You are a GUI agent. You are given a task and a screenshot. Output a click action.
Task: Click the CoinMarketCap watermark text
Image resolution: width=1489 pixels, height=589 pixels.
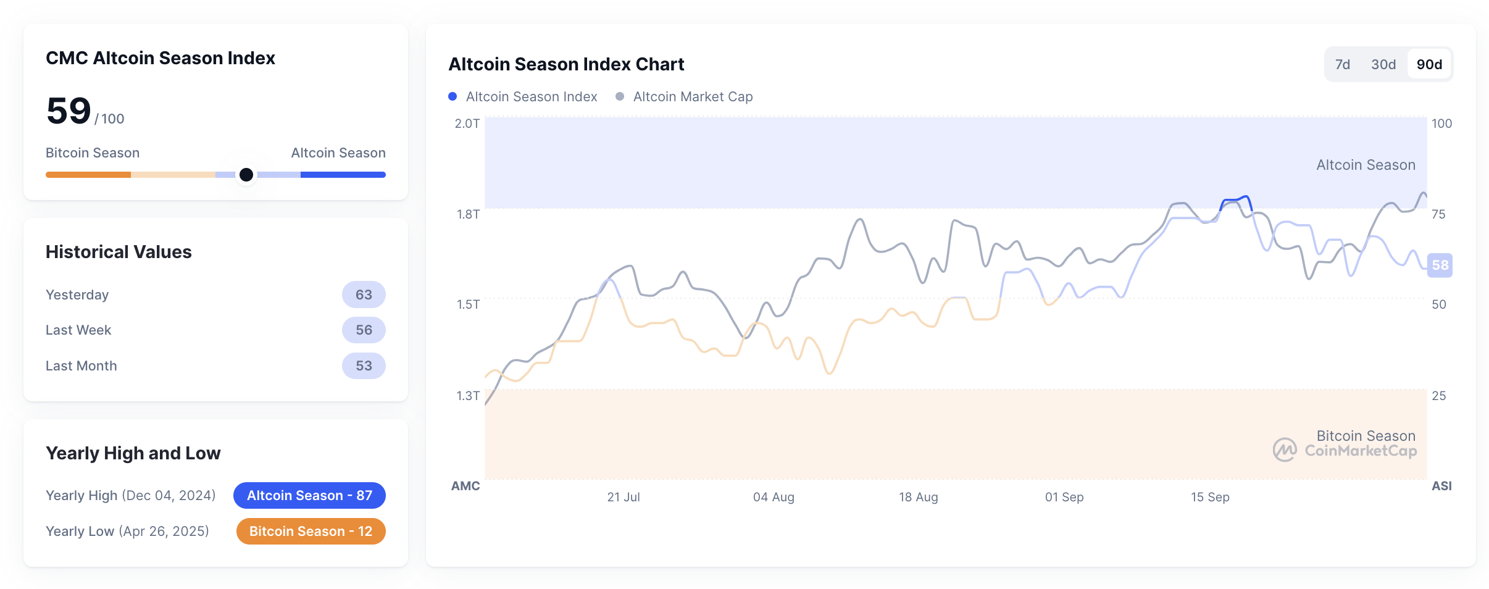pos(1361,451)
